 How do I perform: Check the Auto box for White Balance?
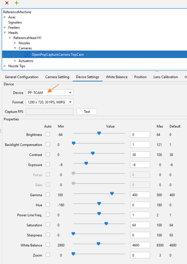point(48,245)
